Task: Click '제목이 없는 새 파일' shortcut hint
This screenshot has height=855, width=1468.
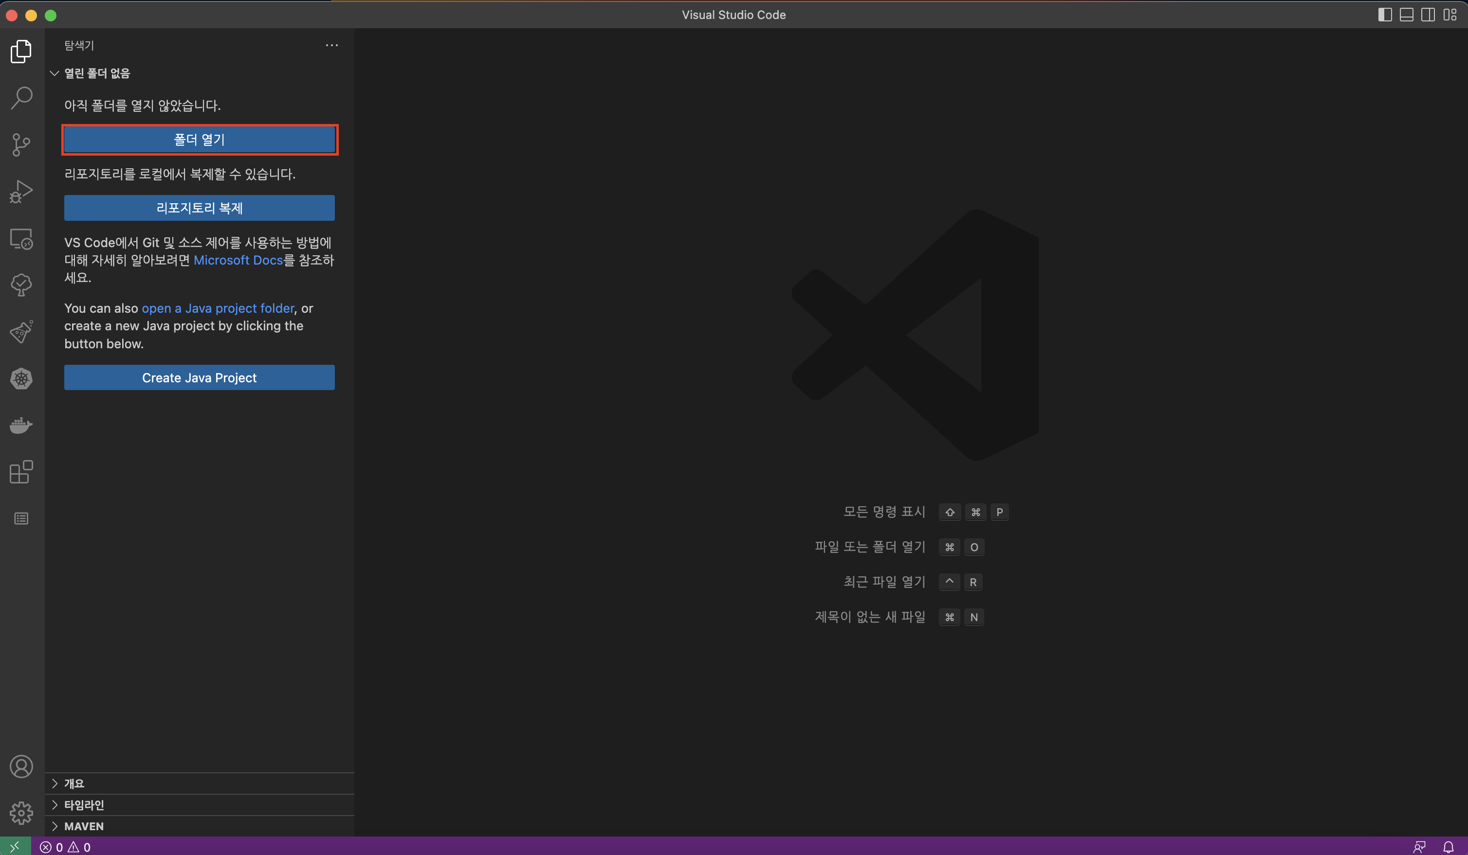Action: coord(870,617)
